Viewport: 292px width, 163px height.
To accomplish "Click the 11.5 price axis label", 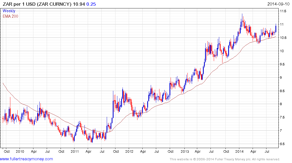I will tap(283, 11).
